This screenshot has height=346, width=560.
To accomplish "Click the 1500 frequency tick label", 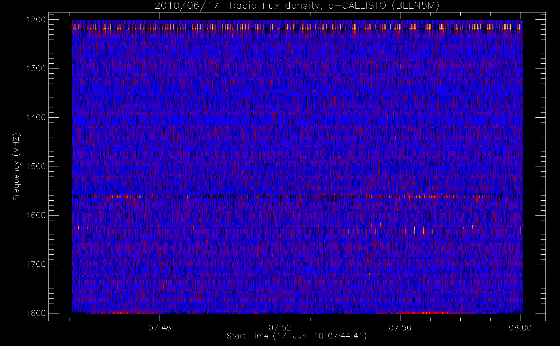I will tap(36, 166).
